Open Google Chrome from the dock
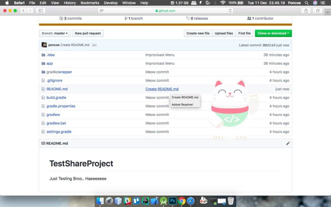331x207 pixels. [182, 201]
